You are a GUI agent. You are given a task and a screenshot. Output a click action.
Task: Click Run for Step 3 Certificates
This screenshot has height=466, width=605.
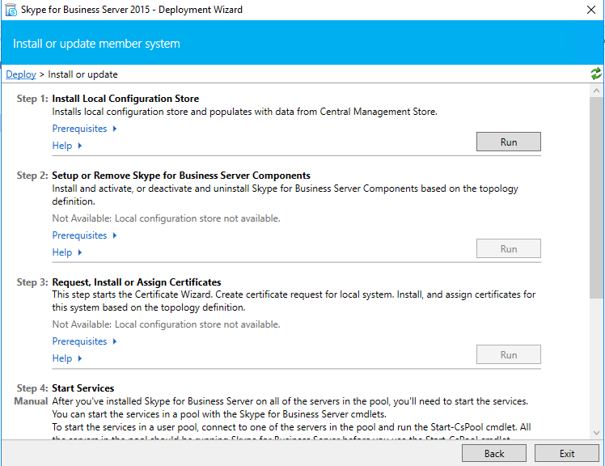(509, 354)
